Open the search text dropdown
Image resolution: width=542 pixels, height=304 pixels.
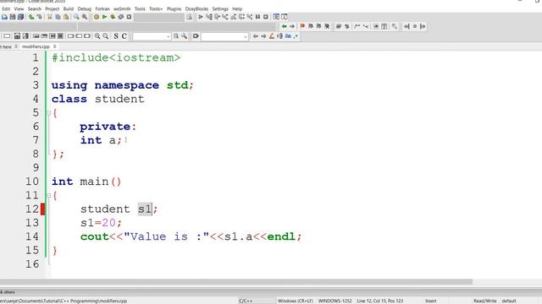(x=152, y=36)
